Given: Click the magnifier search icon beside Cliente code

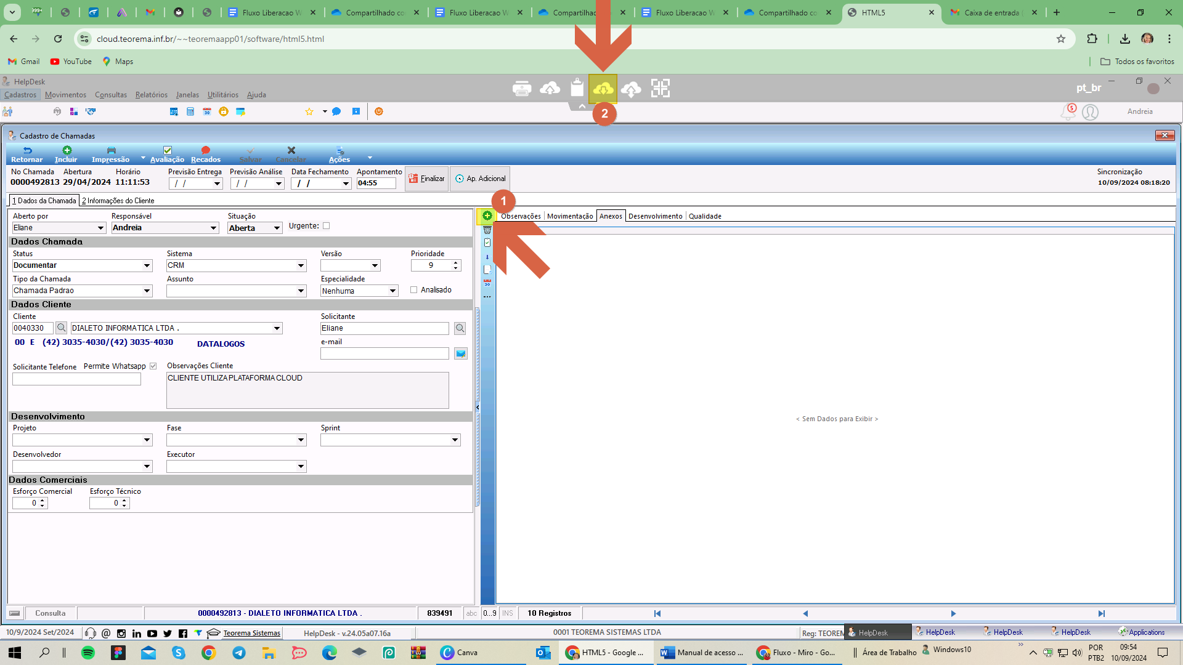Looking at the screenshot, I should 61,328.
